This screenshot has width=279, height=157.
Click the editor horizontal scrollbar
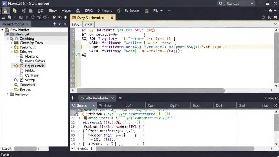[151, 90]
